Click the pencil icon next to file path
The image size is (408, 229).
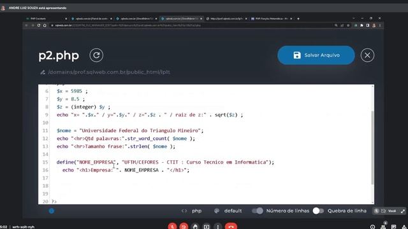(43, 72)
